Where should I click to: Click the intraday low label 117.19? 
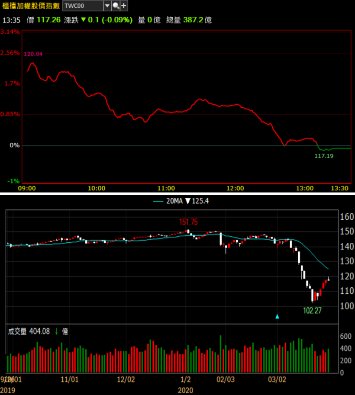(324, 156)
